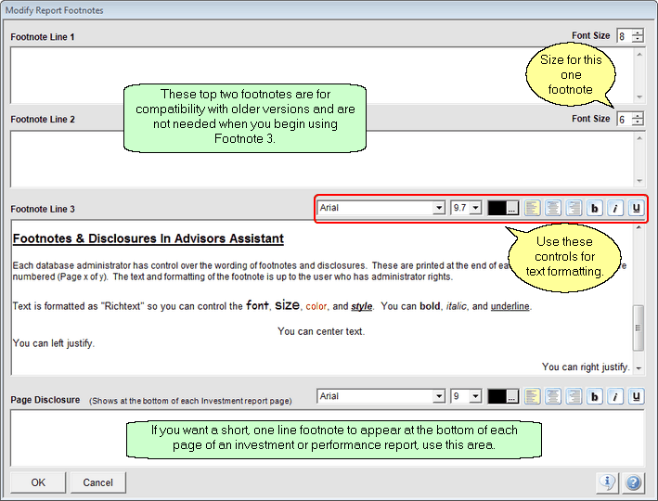
Task: Open help with the question mark icon
Action: (x=634, y=482)
